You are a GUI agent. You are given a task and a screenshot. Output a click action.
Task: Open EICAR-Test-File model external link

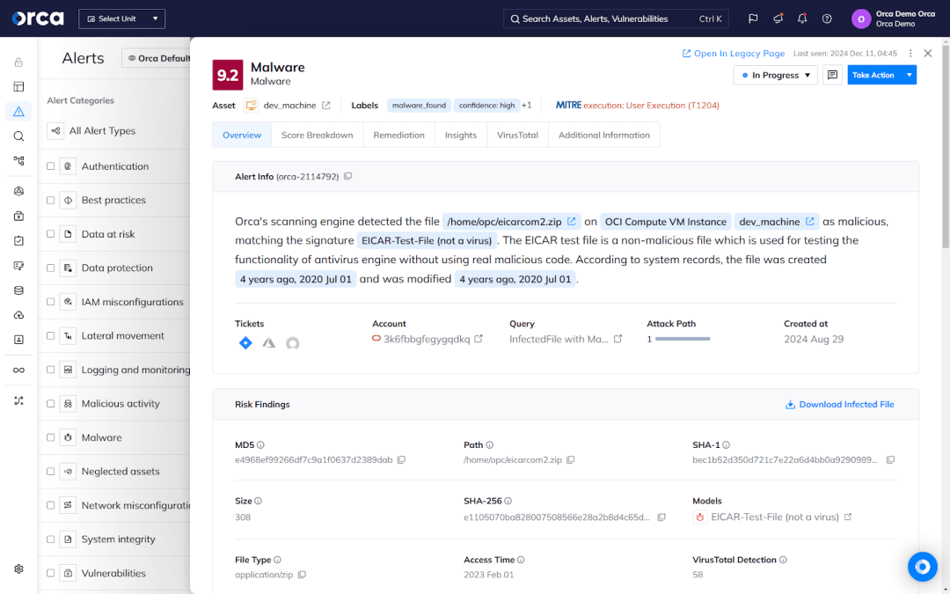pyautogui.click(x=848, y=517)
